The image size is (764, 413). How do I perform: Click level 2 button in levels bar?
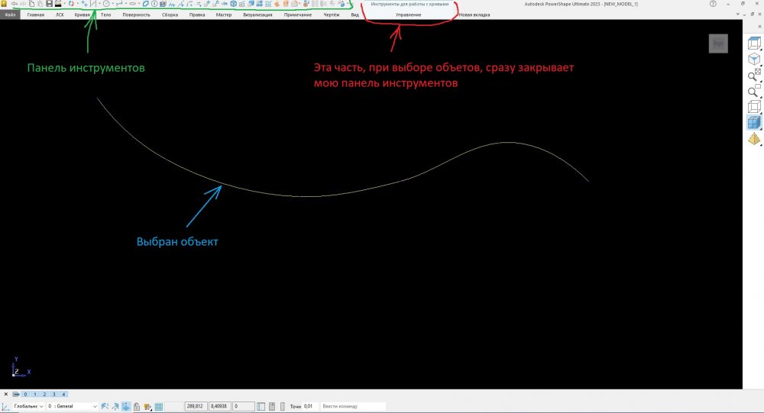pyautogui.click(x=44, y=394)
